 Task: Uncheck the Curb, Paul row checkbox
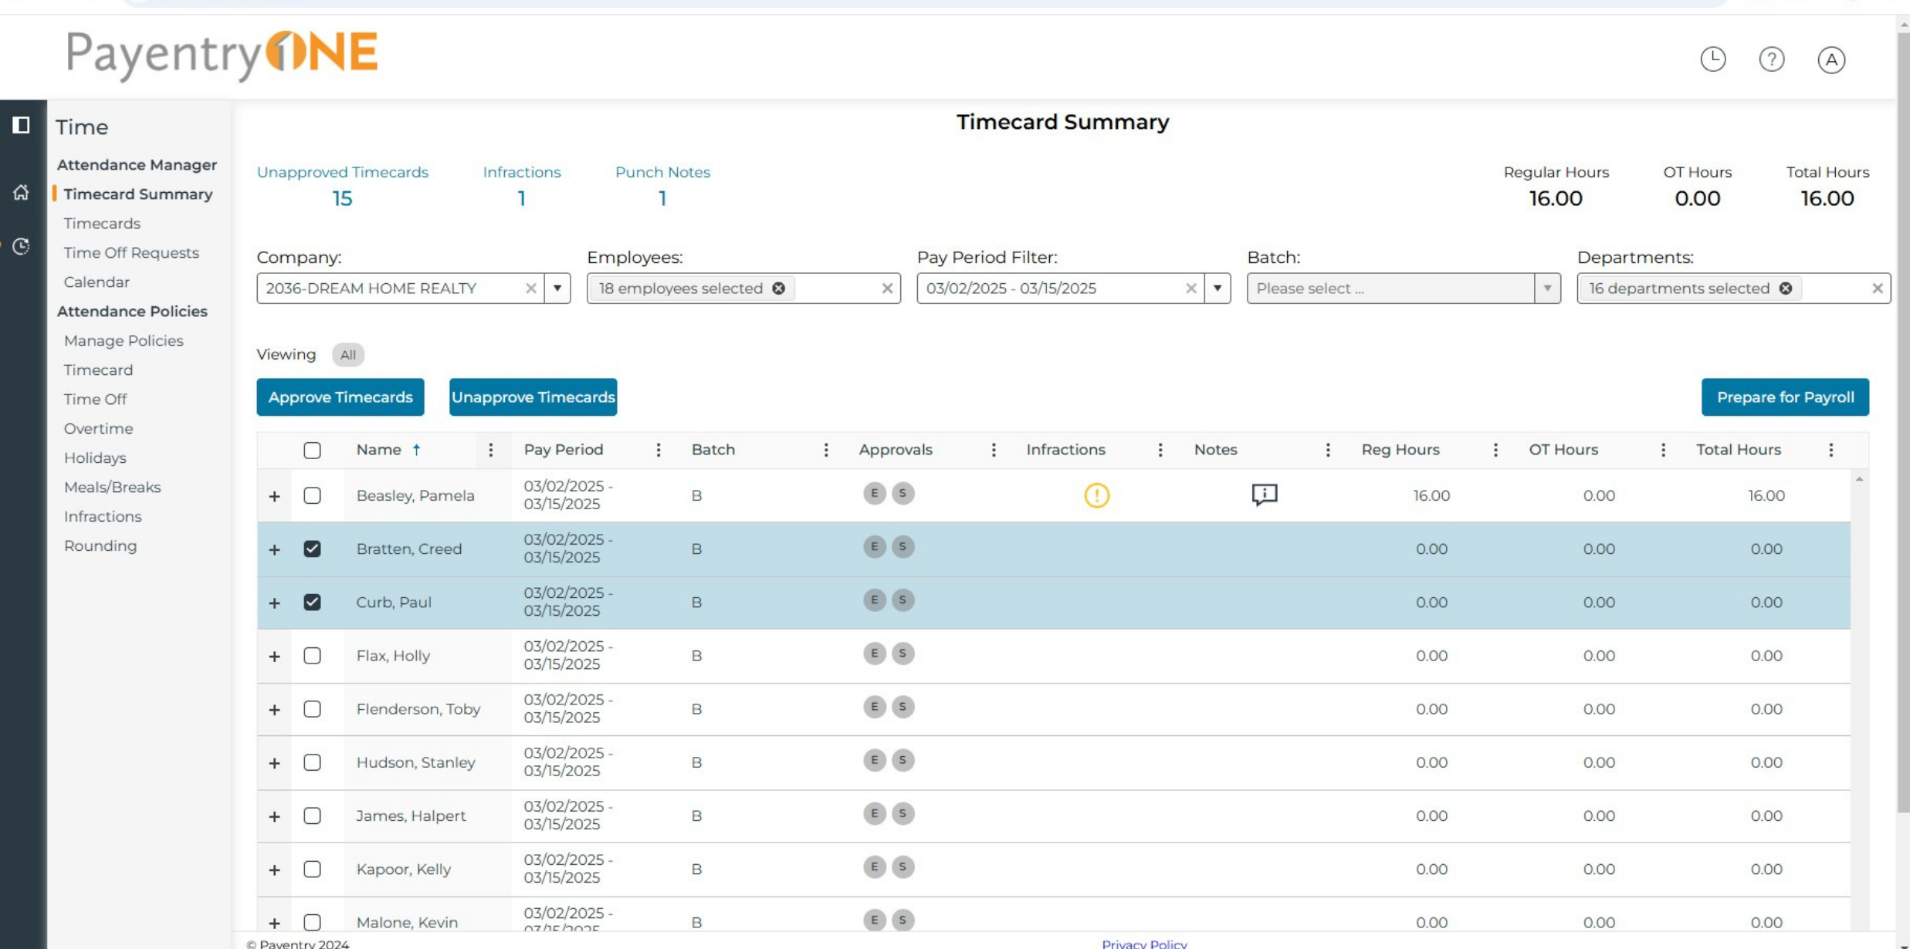[312, 602]
